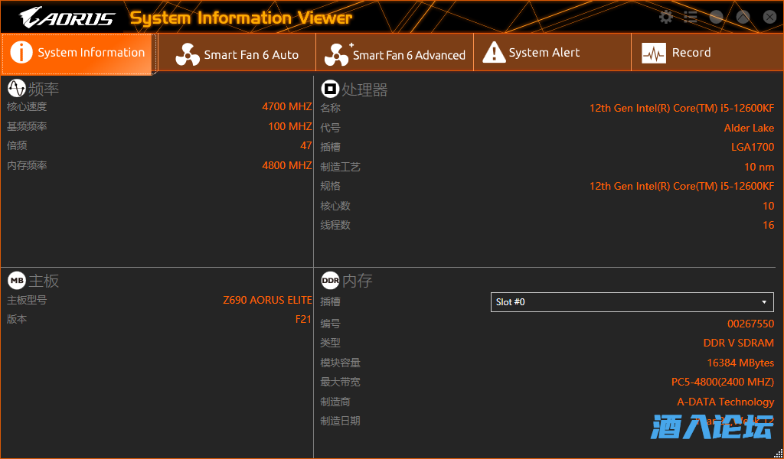784x459 pixels.
Task: Click the System Information info icon
Action: (x=21, y=52)
